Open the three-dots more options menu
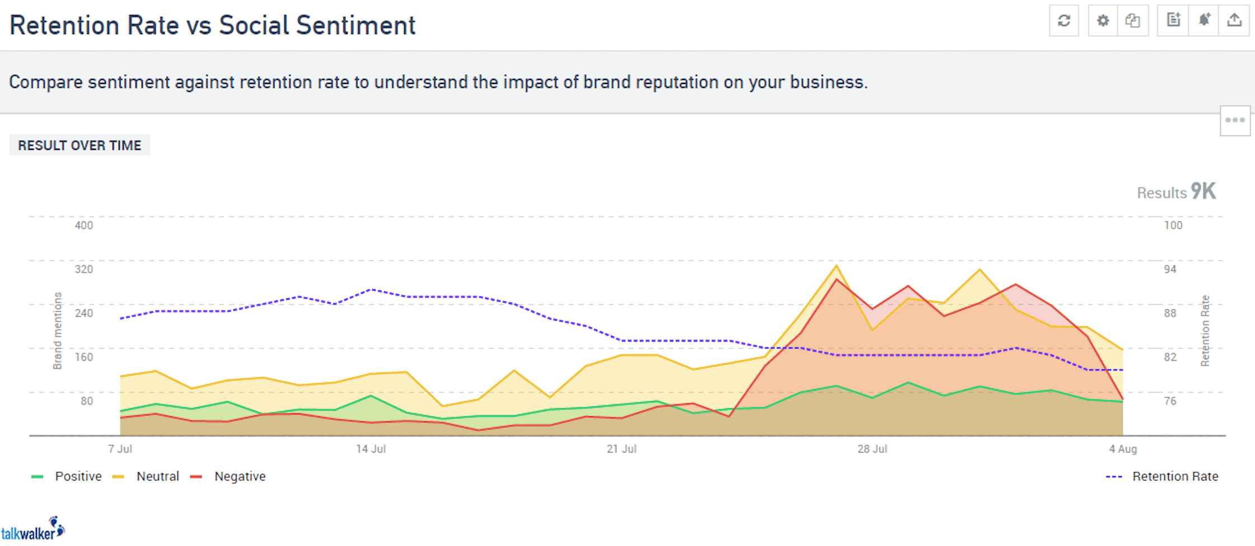This screenshot has height=546, width=1255. [x=1235, y=121]
